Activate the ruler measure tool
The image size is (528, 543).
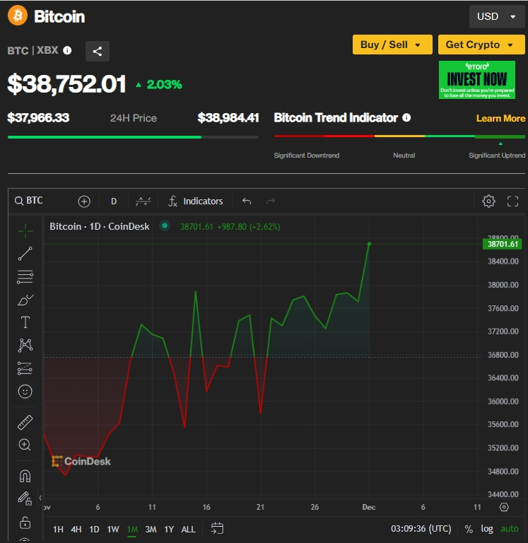tap(25, 423)
